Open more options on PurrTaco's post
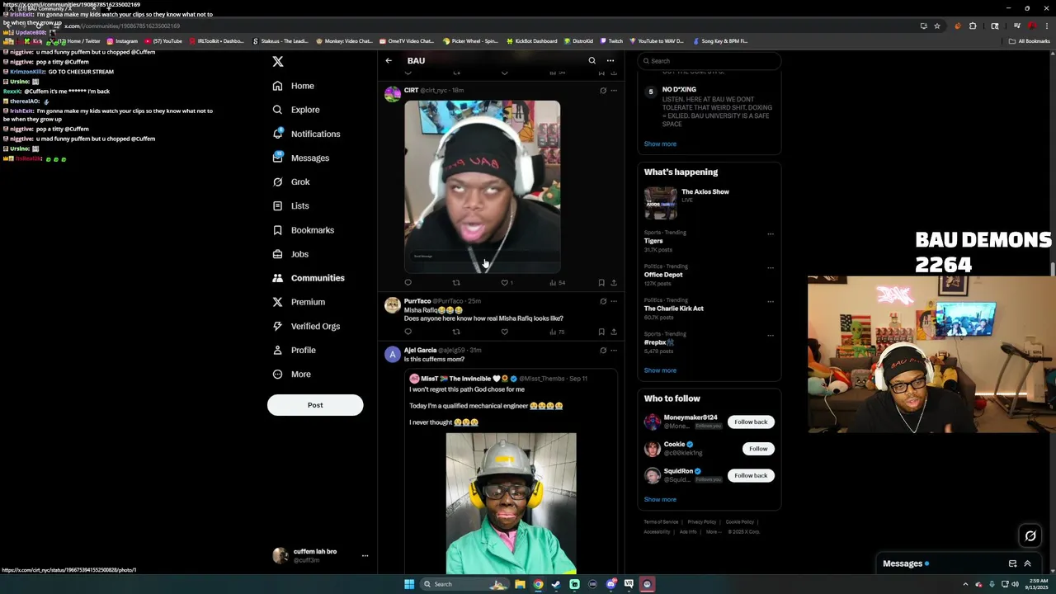 click(x=614, y=301)
